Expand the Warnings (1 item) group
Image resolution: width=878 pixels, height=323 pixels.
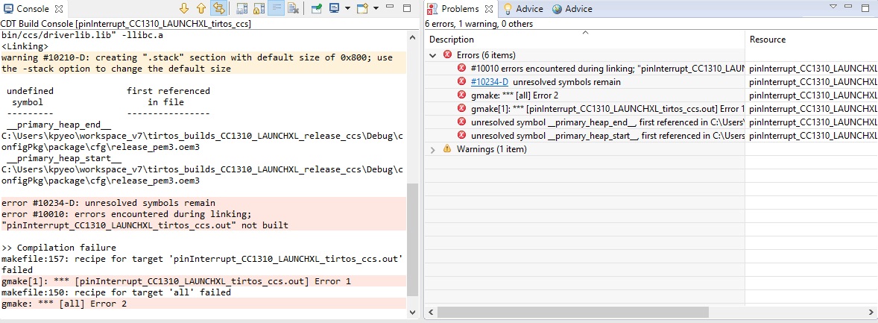tap(433, 149)
